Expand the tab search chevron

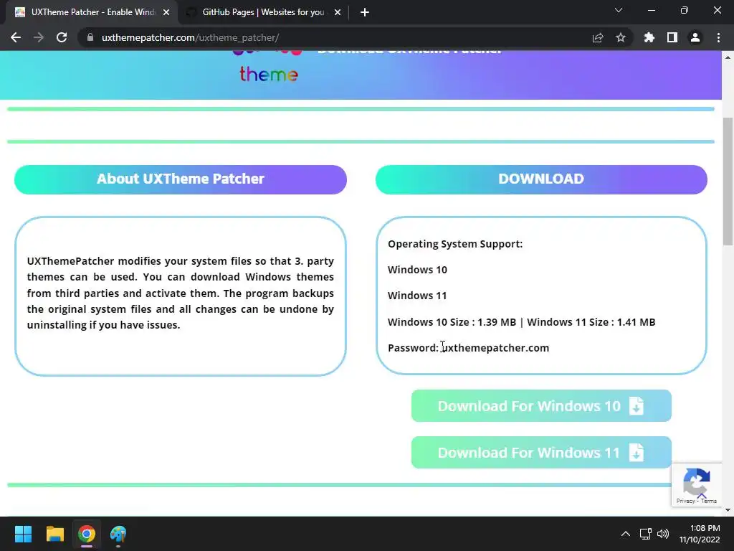pos(619,10)
